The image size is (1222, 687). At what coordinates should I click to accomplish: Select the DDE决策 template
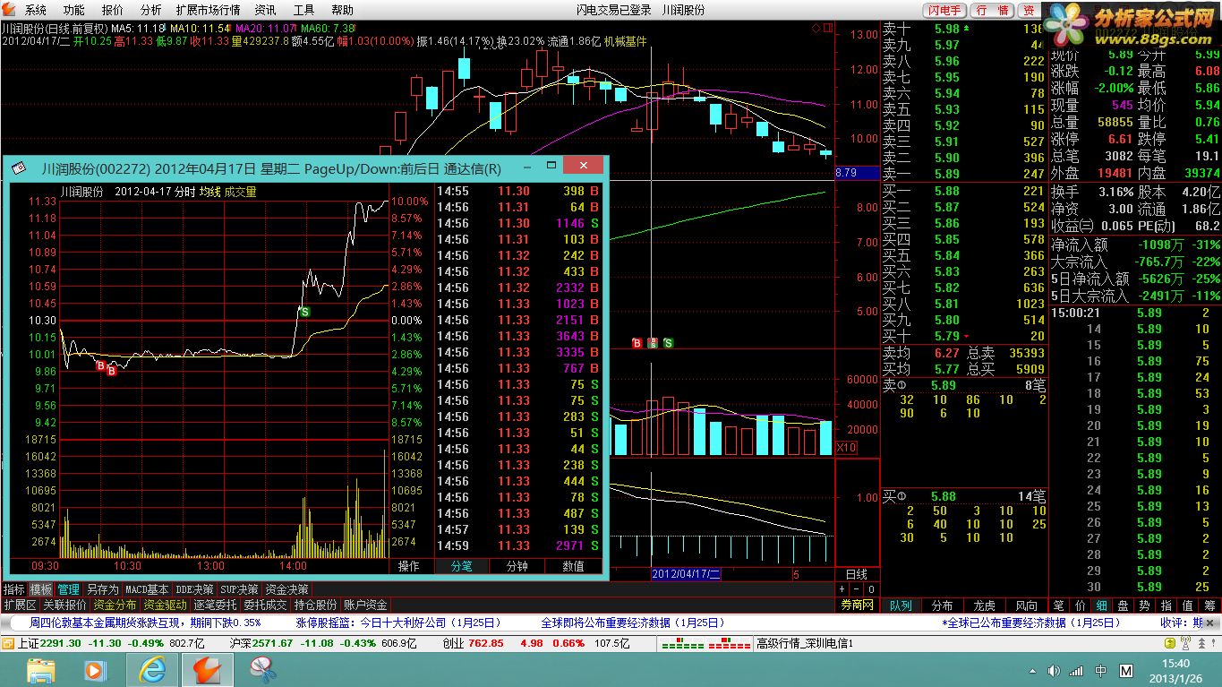(x=194, y=589)
